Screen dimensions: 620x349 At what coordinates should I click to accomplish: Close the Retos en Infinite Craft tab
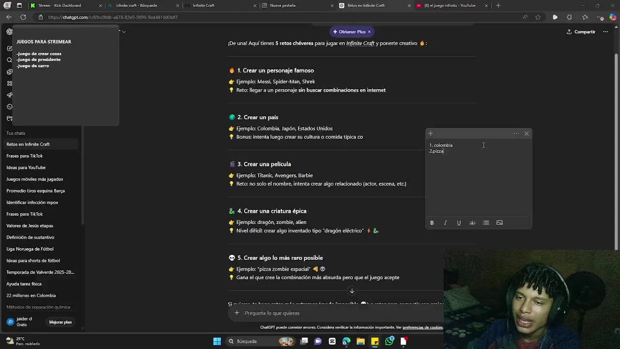(x=409, y=5)
